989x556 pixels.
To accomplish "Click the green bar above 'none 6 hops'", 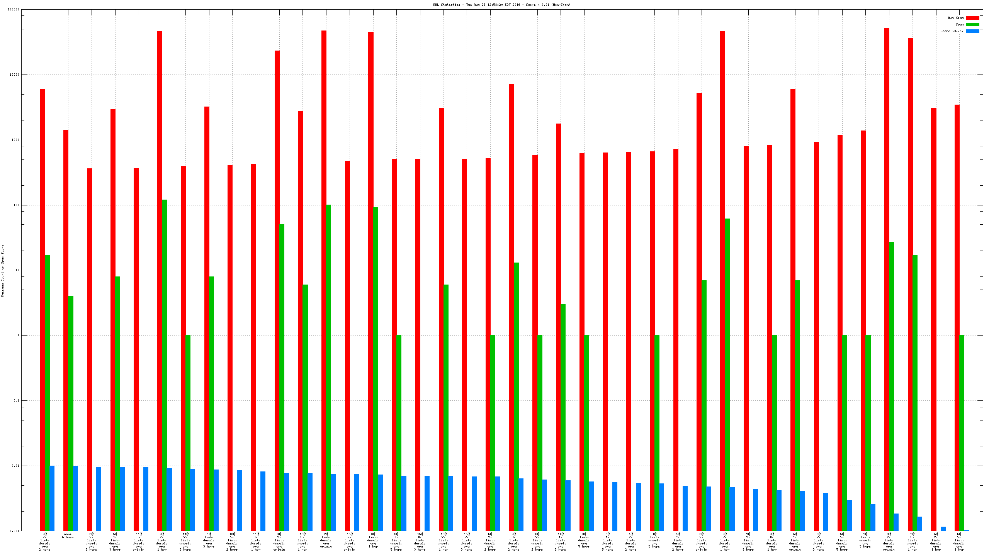I will coord(71,413).
